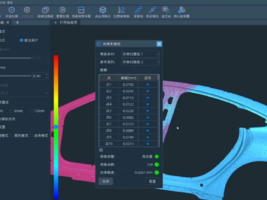
Task: Open the 创建背景平面 background plane tool
Action: 81,10
